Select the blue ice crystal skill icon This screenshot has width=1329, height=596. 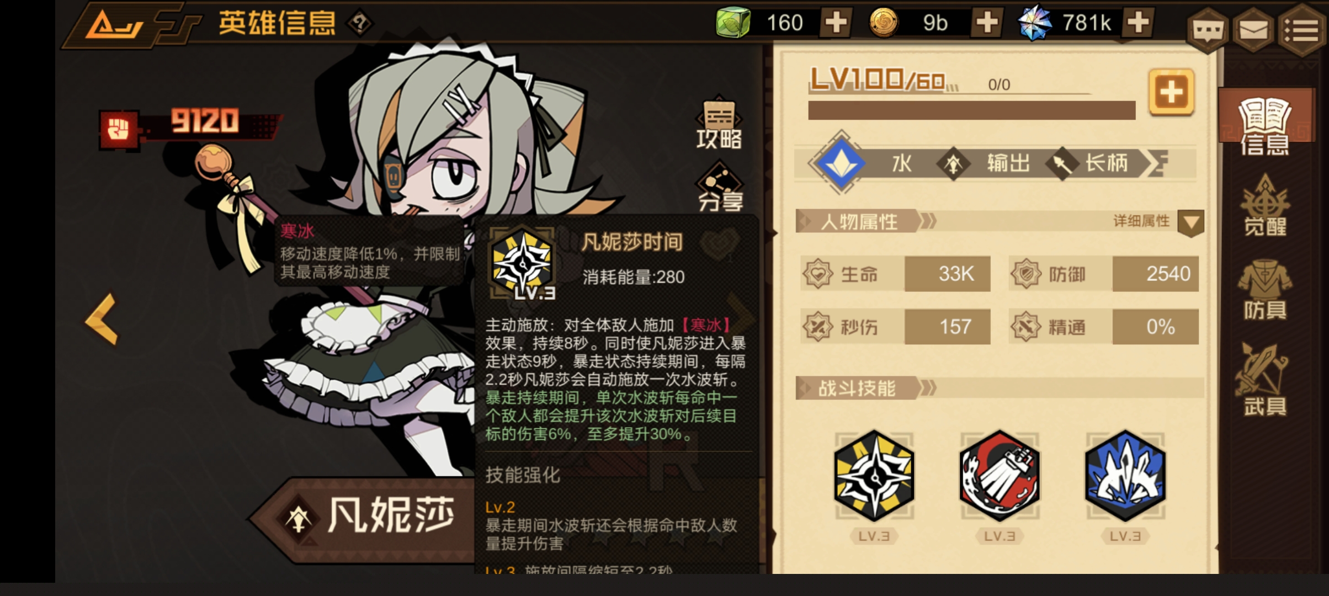coord(1125,476)
